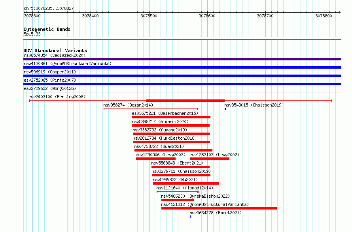Click the 3078500 ruler coordinate
Image resolution: width=352 pixels, height=232 pixels.
pyautogui.click(x=149, y=16)
